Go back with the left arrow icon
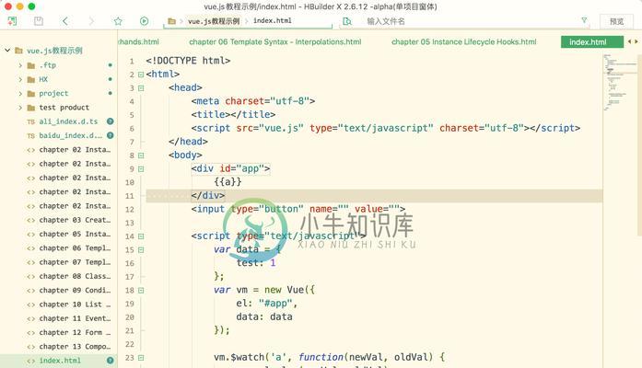The image size is (642, 368). coord(65,21)
